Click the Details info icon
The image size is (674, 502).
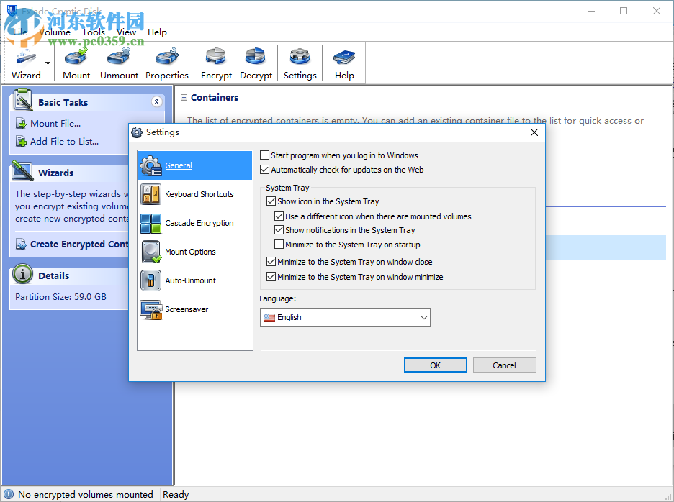[x=22, y=273]
